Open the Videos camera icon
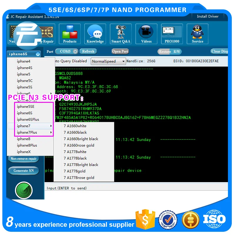This screenshot has width=235, height=235. [146, 34]
